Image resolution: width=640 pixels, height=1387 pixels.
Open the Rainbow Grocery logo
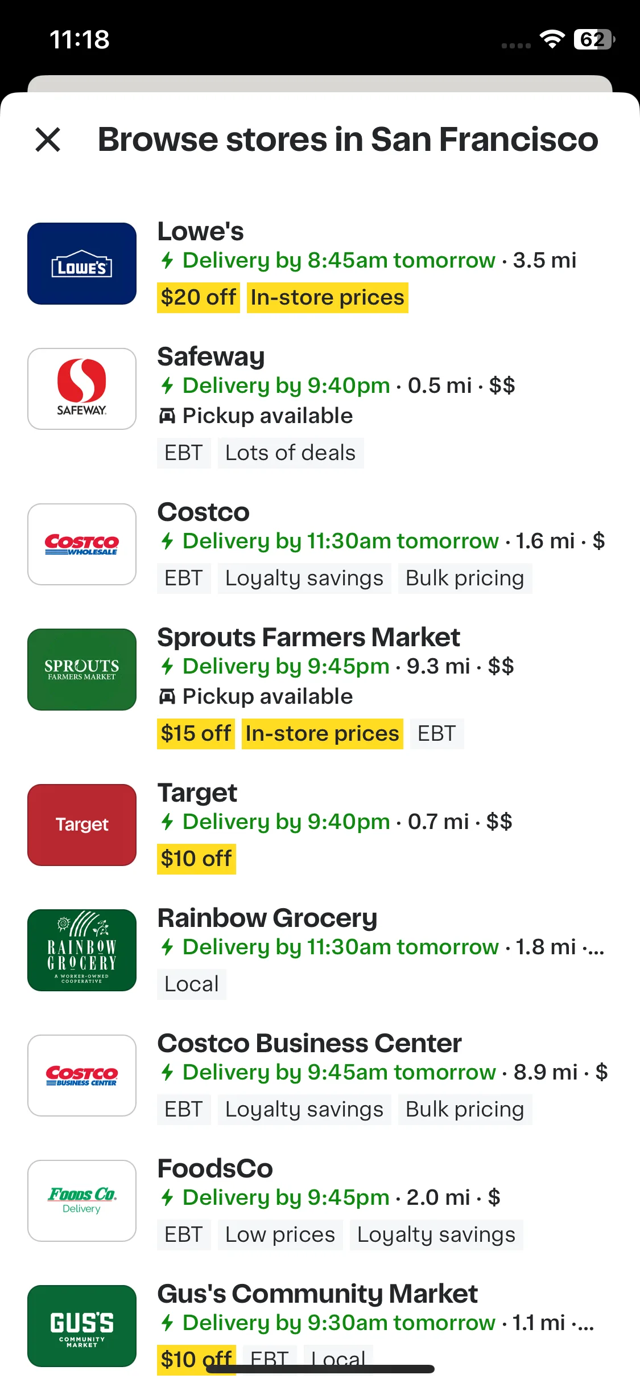pyautogui.click(x=82, y=950)
